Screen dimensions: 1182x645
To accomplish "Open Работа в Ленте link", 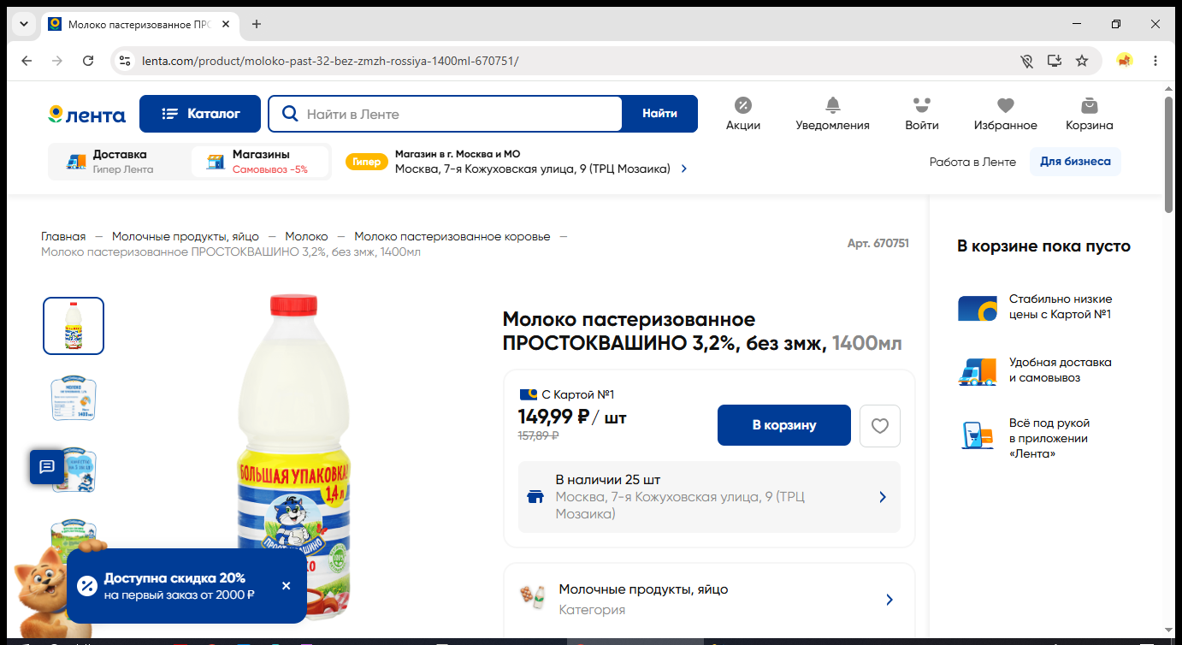I will 972,162.
